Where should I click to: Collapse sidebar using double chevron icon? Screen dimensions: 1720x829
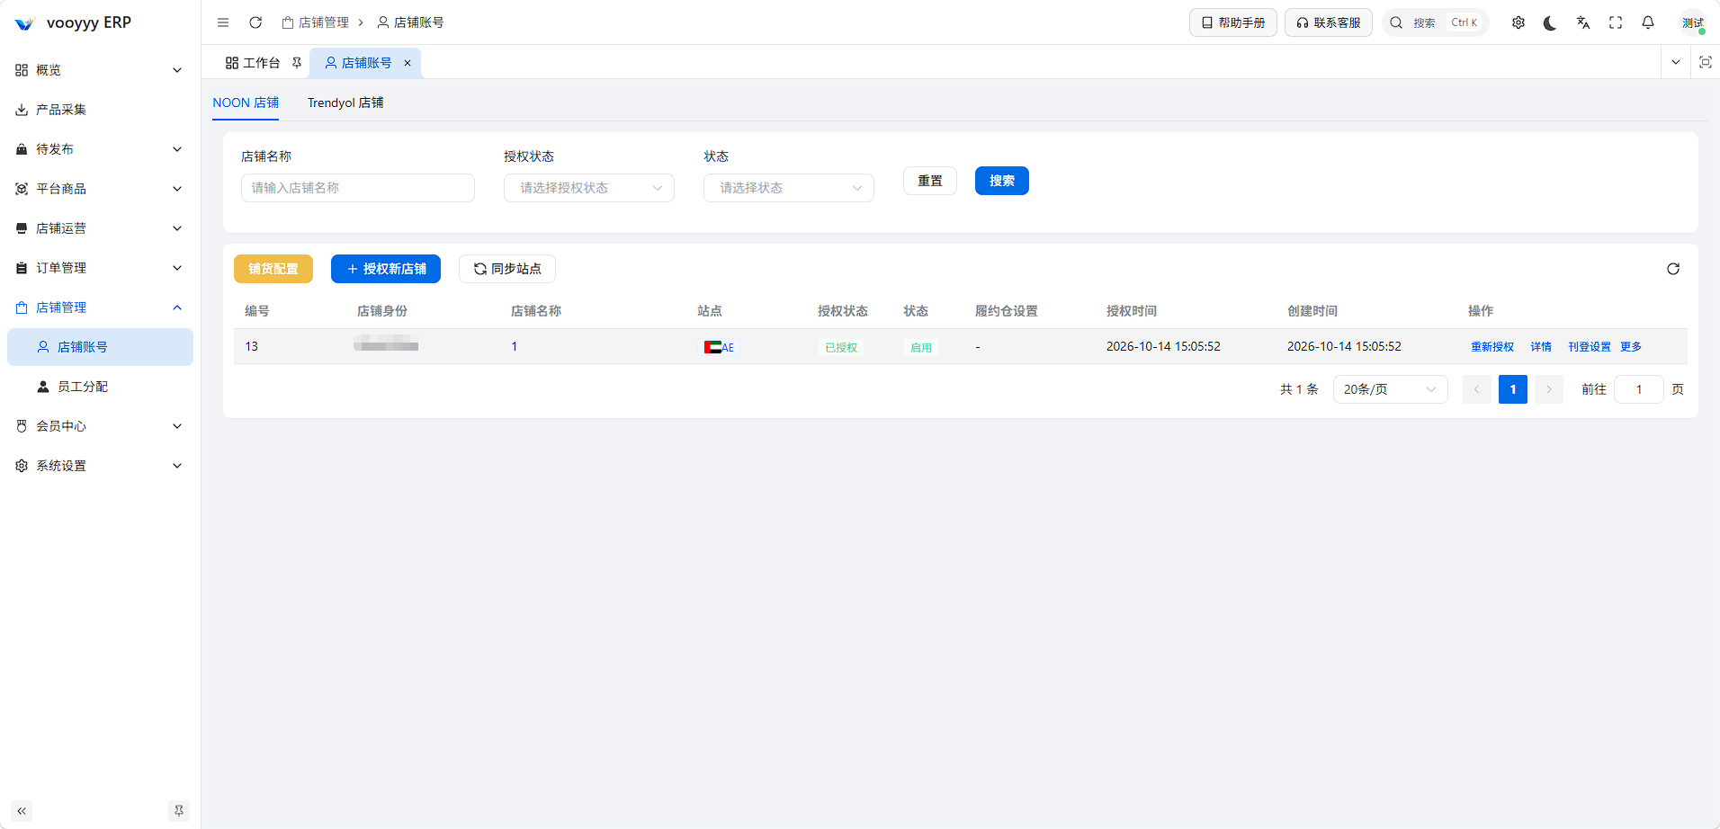22,811
